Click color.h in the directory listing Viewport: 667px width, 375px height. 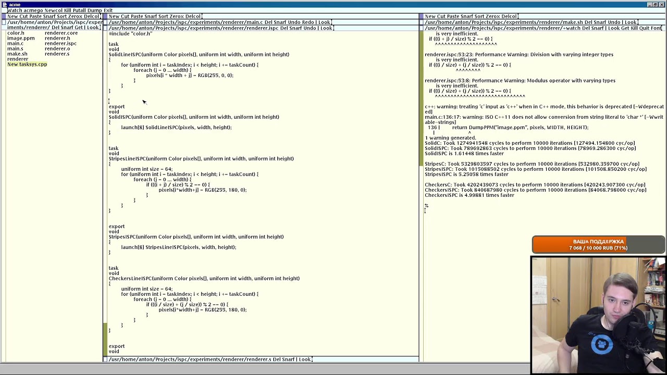click(x=16, y=33)
